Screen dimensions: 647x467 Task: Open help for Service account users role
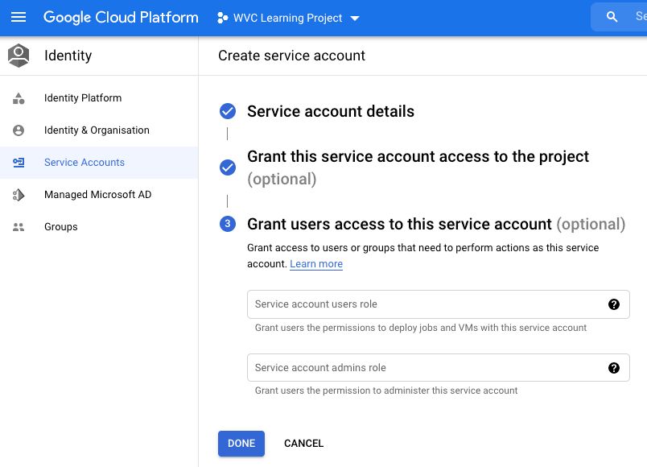tap(614, 304)
